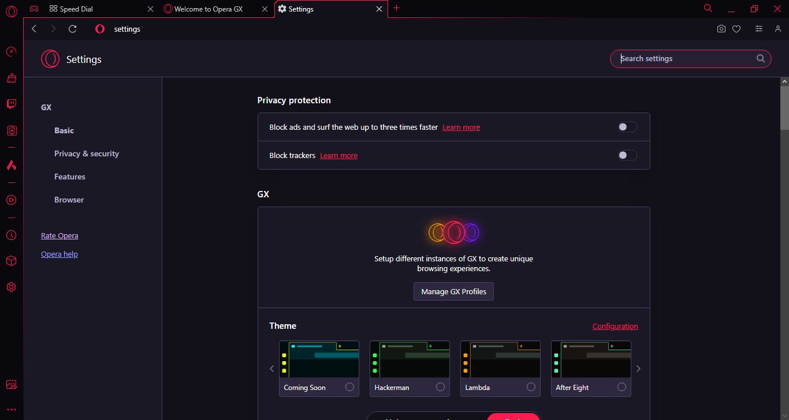The width and height of the screenshot is (789, 420).
Task: Open Features settings section
Action: pos(70,177)
